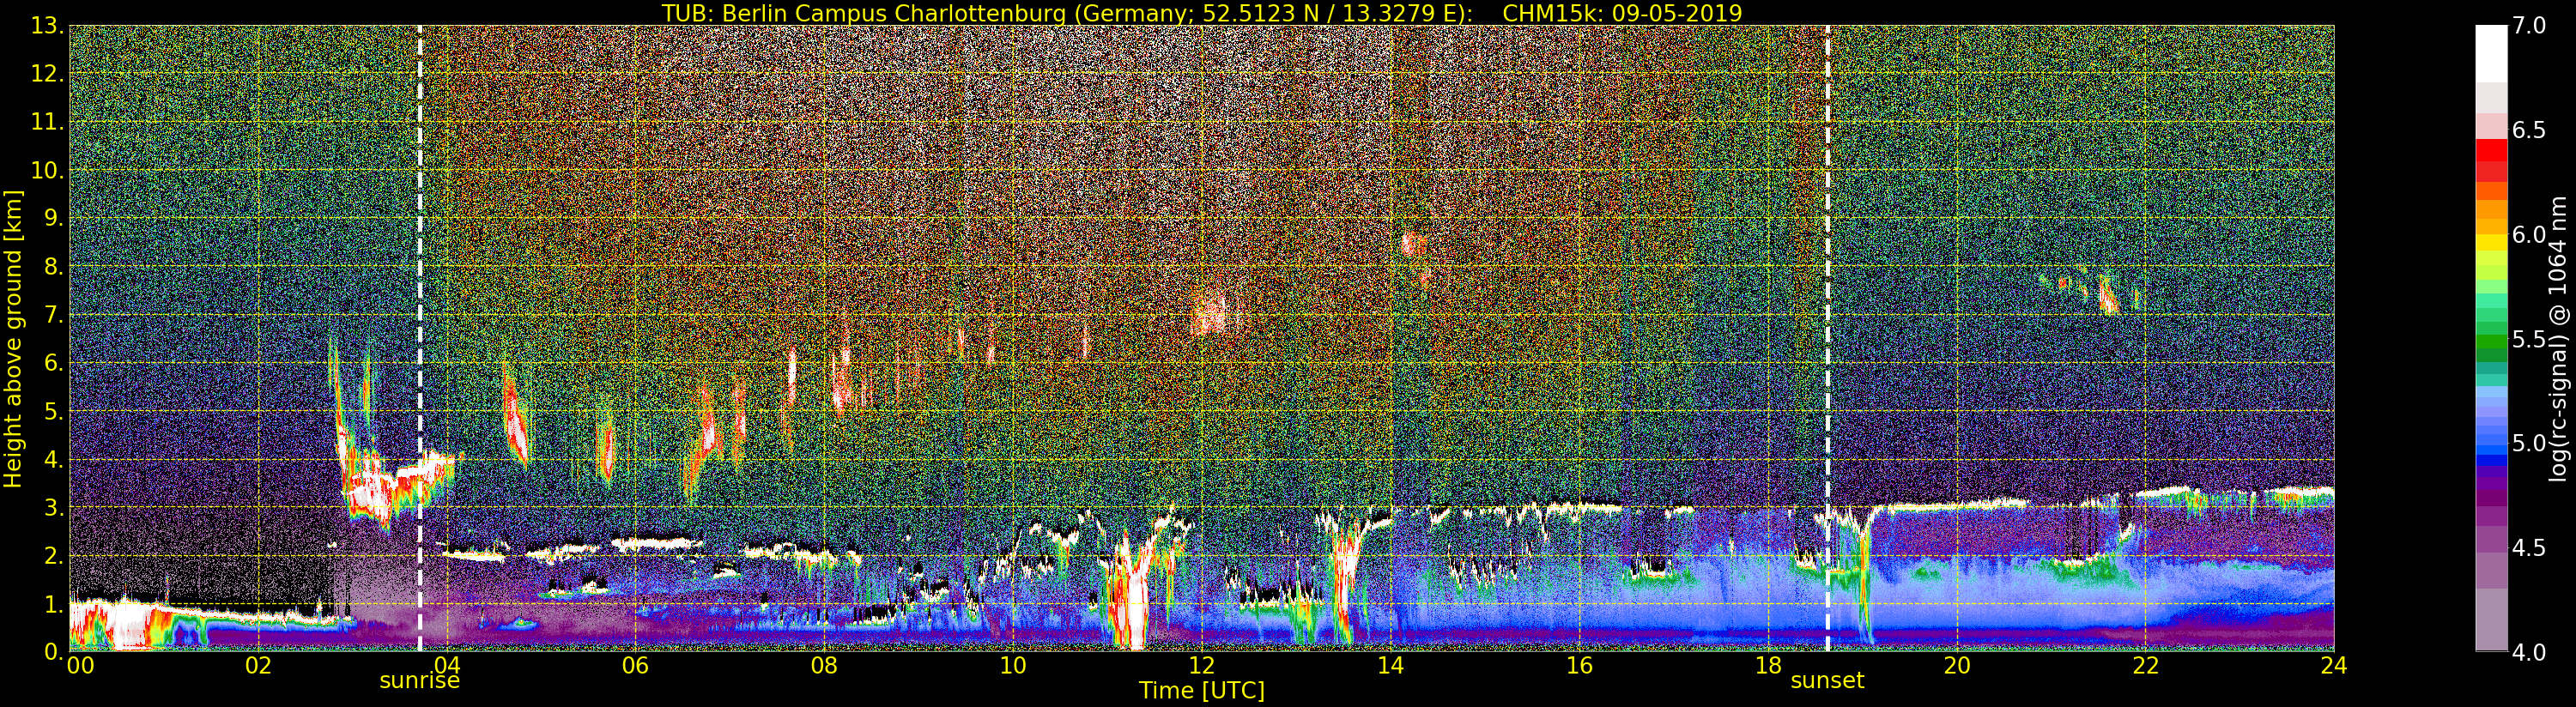The image size is (2576, 707).
Task: Click the white top of the colorbar near 7.0
Action: tap(2491, 52)
